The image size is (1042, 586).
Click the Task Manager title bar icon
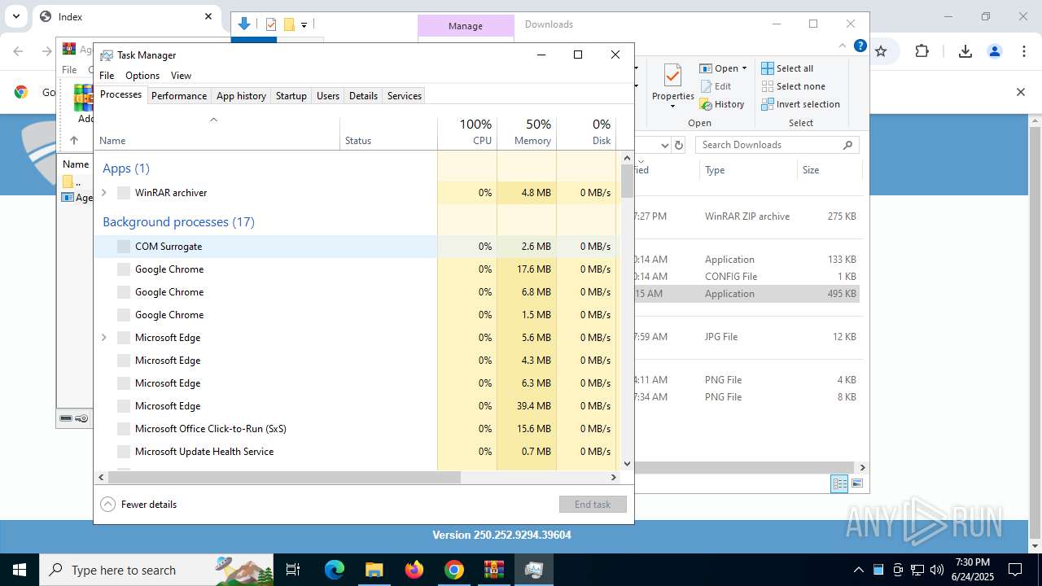pyautogui.click(x=107, y=55)
